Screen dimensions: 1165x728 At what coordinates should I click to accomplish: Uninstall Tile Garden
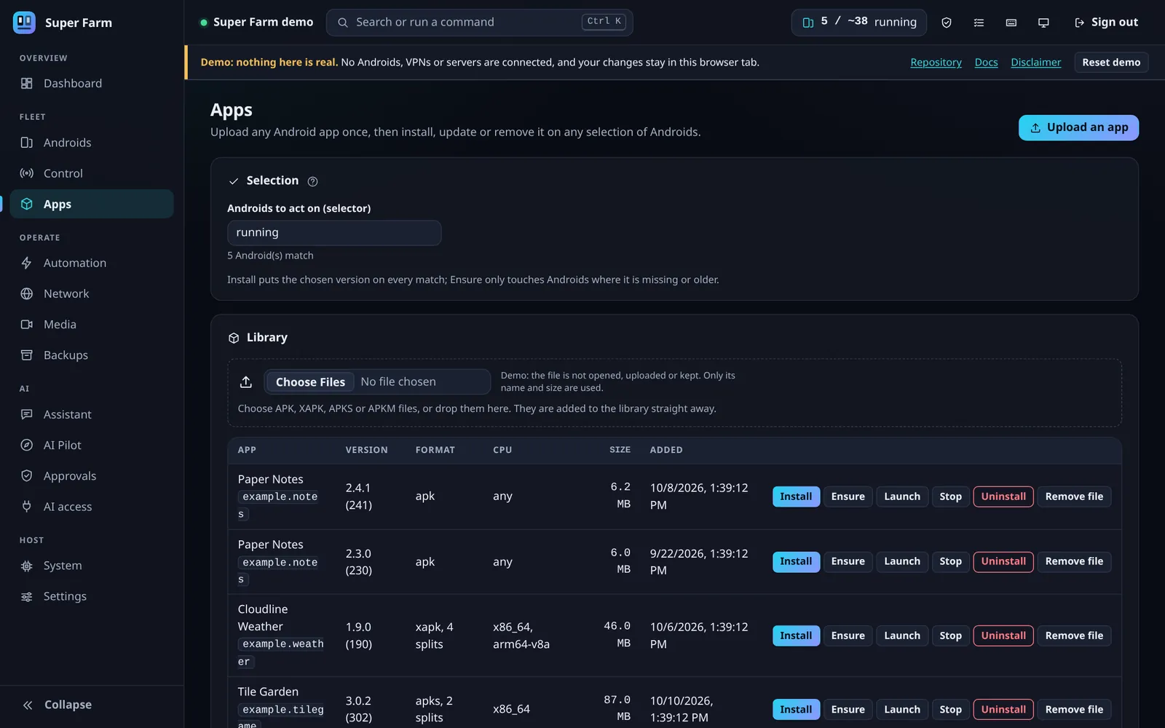pyautogui.click(x=1003, y=709)
